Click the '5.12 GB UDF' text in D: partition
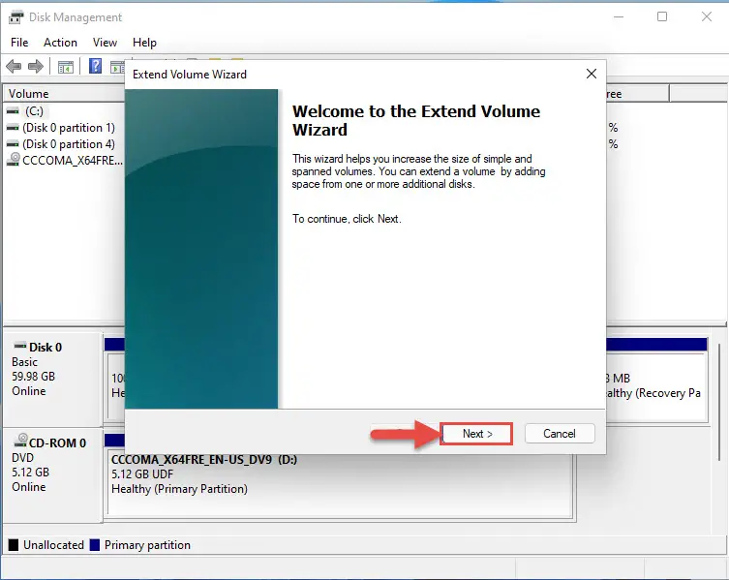Screen dimensions: 729x580 pos(142,473)
